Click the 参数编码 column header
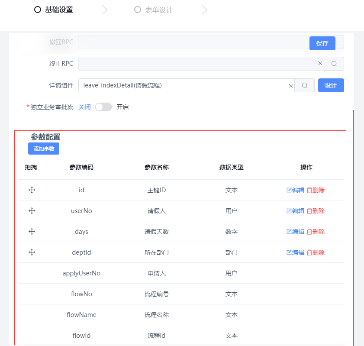The height and width of the screenshot is (346, 364). [81, 167]
